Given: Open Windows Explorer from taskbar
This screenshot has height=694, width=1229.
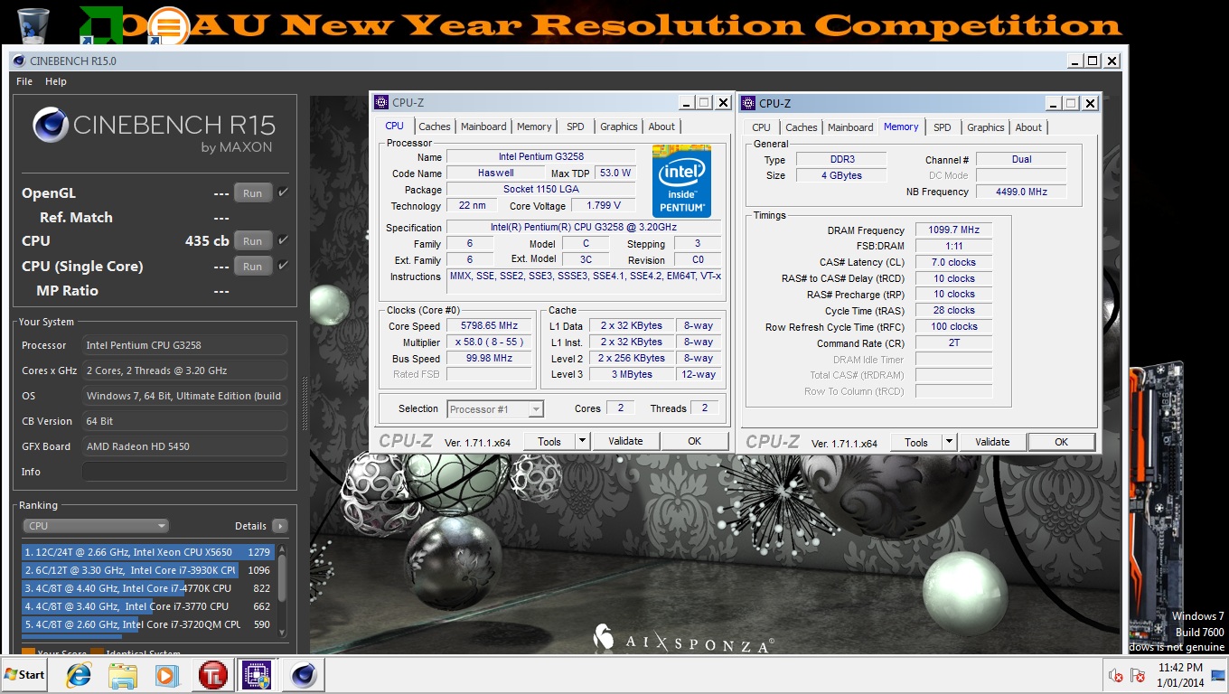Looking at the screenshot, I should [122, 675].
